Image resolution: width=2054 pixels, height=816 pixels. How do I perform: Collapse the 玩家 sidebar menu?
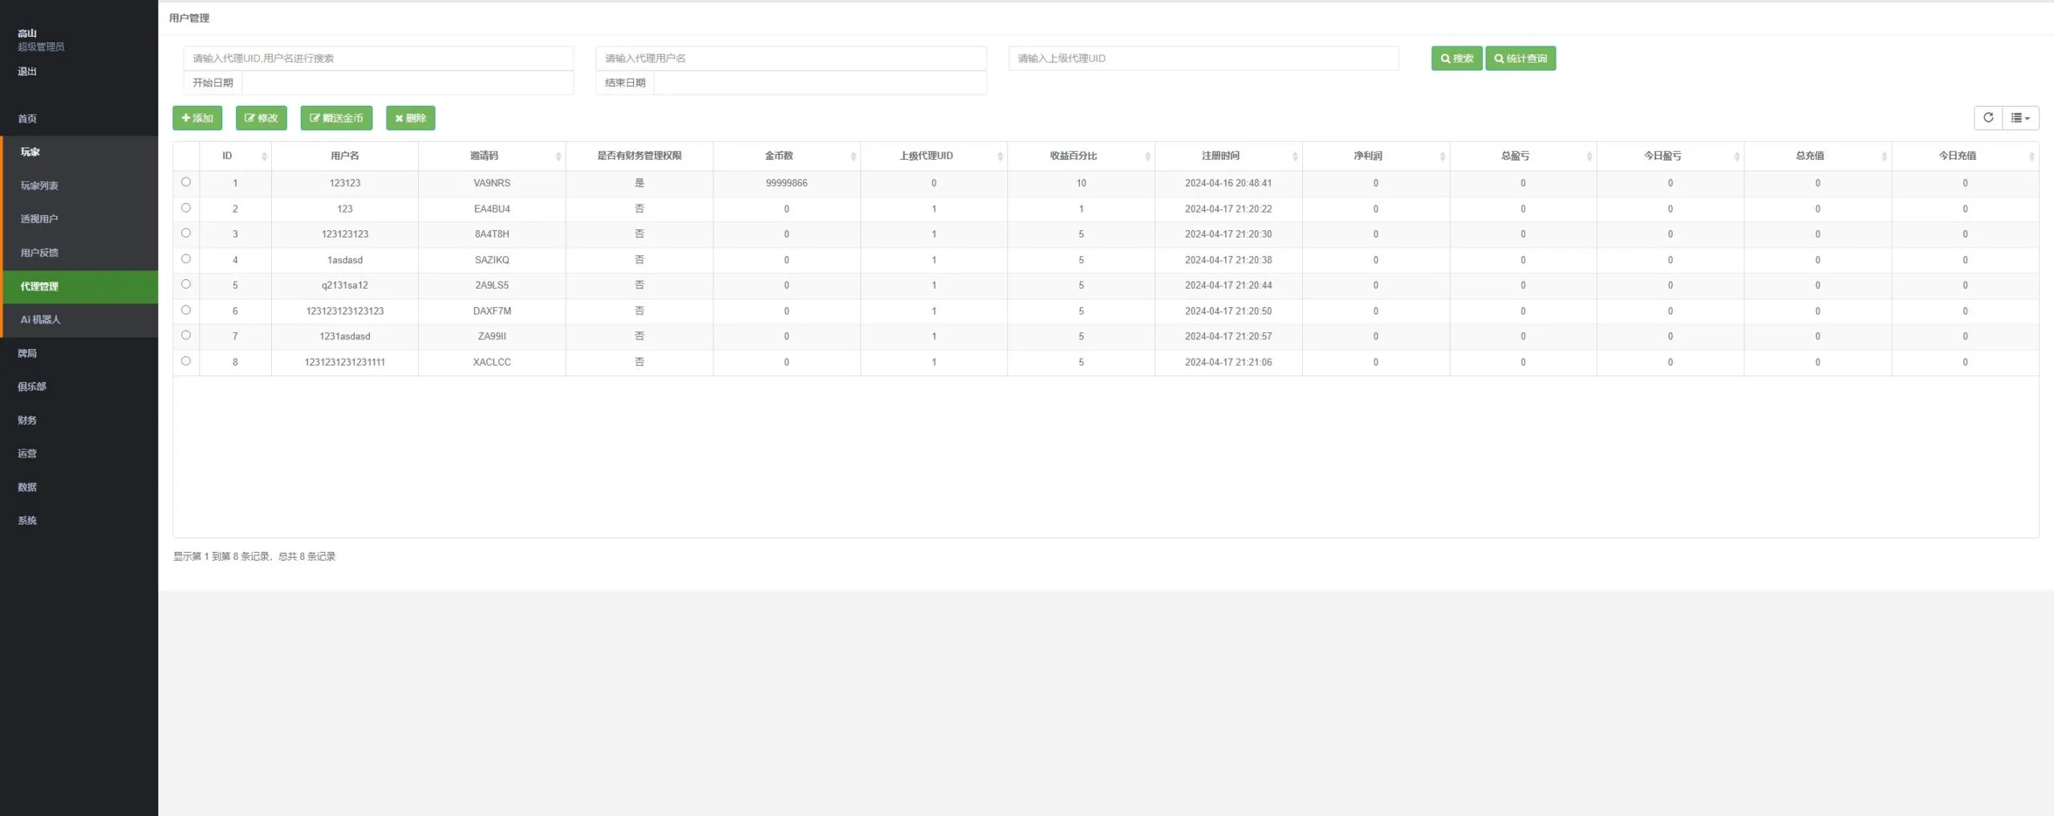(79, 152)
